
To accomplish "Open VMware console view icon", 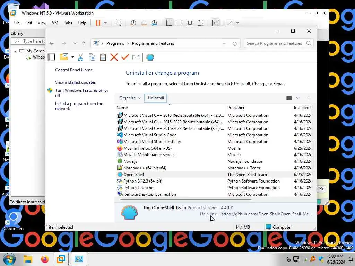I will coord(215,23).
